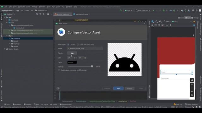Expand Gradle Scripts node
This screenshot has width=202, height=113.
(x=4, y=49)
